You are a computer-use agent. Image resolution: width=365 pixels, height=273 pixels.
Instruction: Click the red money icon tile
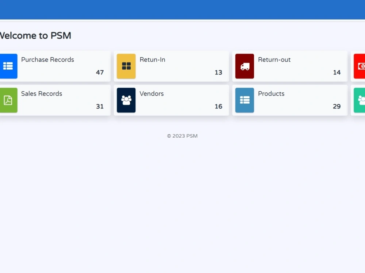[360, 66]
